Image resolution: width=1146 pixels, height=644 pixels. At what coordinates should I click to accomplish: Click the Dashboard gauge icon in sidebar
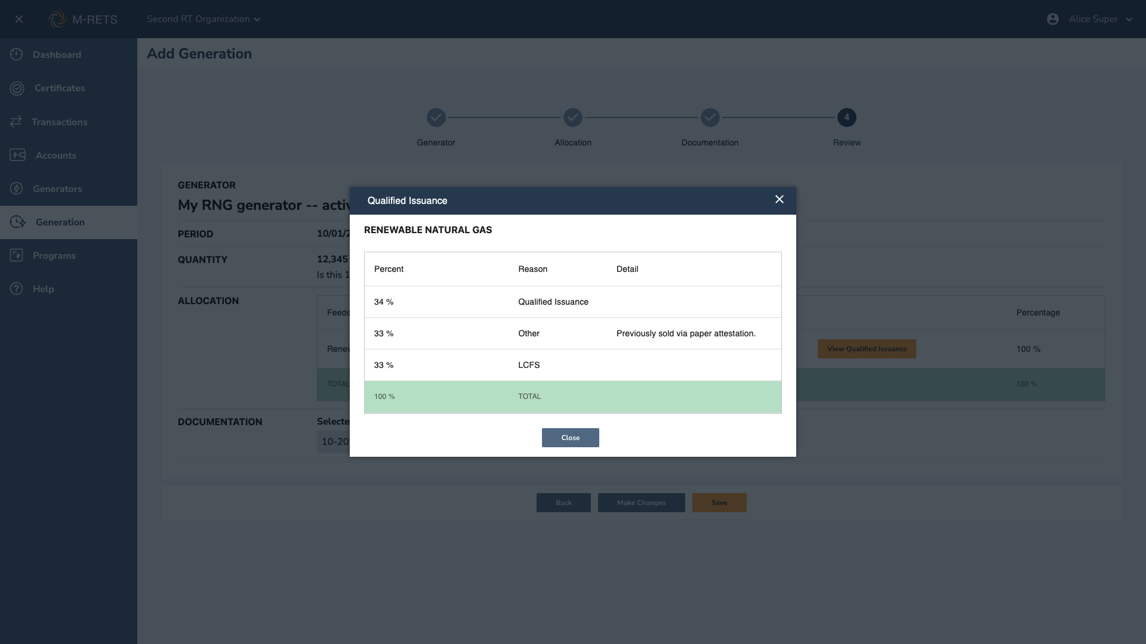[17, 54]
